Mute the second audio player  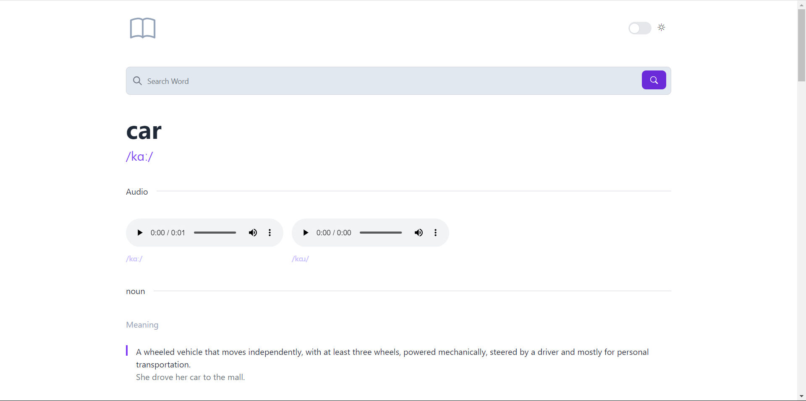click(x=419, y=233)
